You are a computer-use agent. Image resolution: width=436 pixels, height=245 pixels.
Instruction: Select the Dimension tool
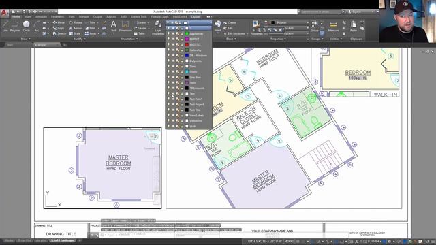point(125,26)
